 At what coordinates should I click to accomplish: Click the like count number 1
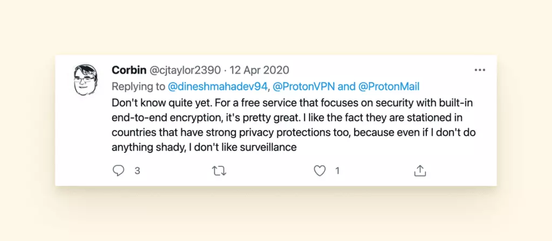pyautogui.click(x=337, y=171)
